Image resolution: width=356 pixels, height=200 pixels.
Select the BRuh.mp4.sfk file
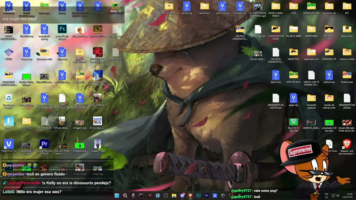coord(44,123)
